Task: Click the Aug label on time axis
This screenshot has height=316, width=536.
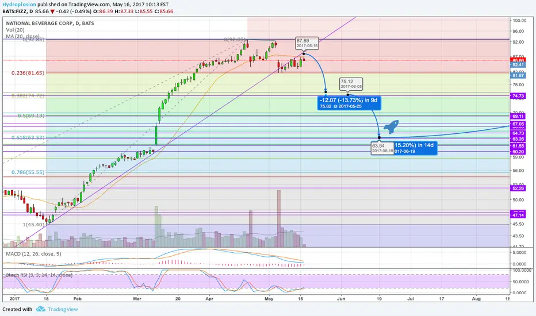Action: 476,299
